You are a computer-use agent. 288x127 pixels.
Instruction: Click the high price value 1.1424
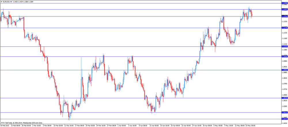20,1
